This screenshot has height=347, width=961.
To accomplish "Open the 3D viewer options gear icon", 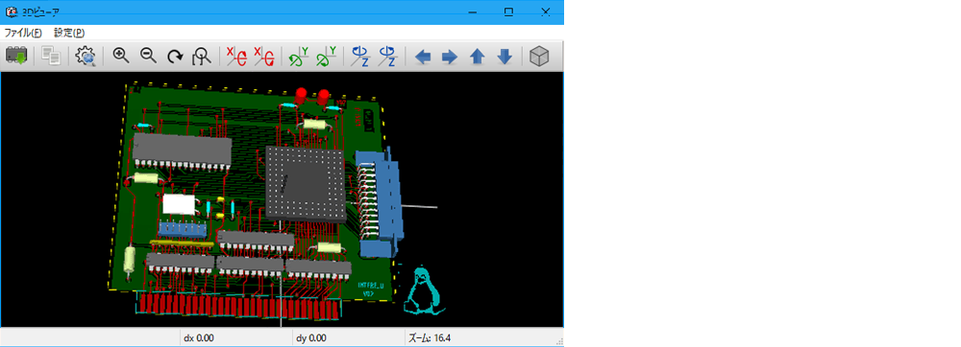I will pos(86,57).
